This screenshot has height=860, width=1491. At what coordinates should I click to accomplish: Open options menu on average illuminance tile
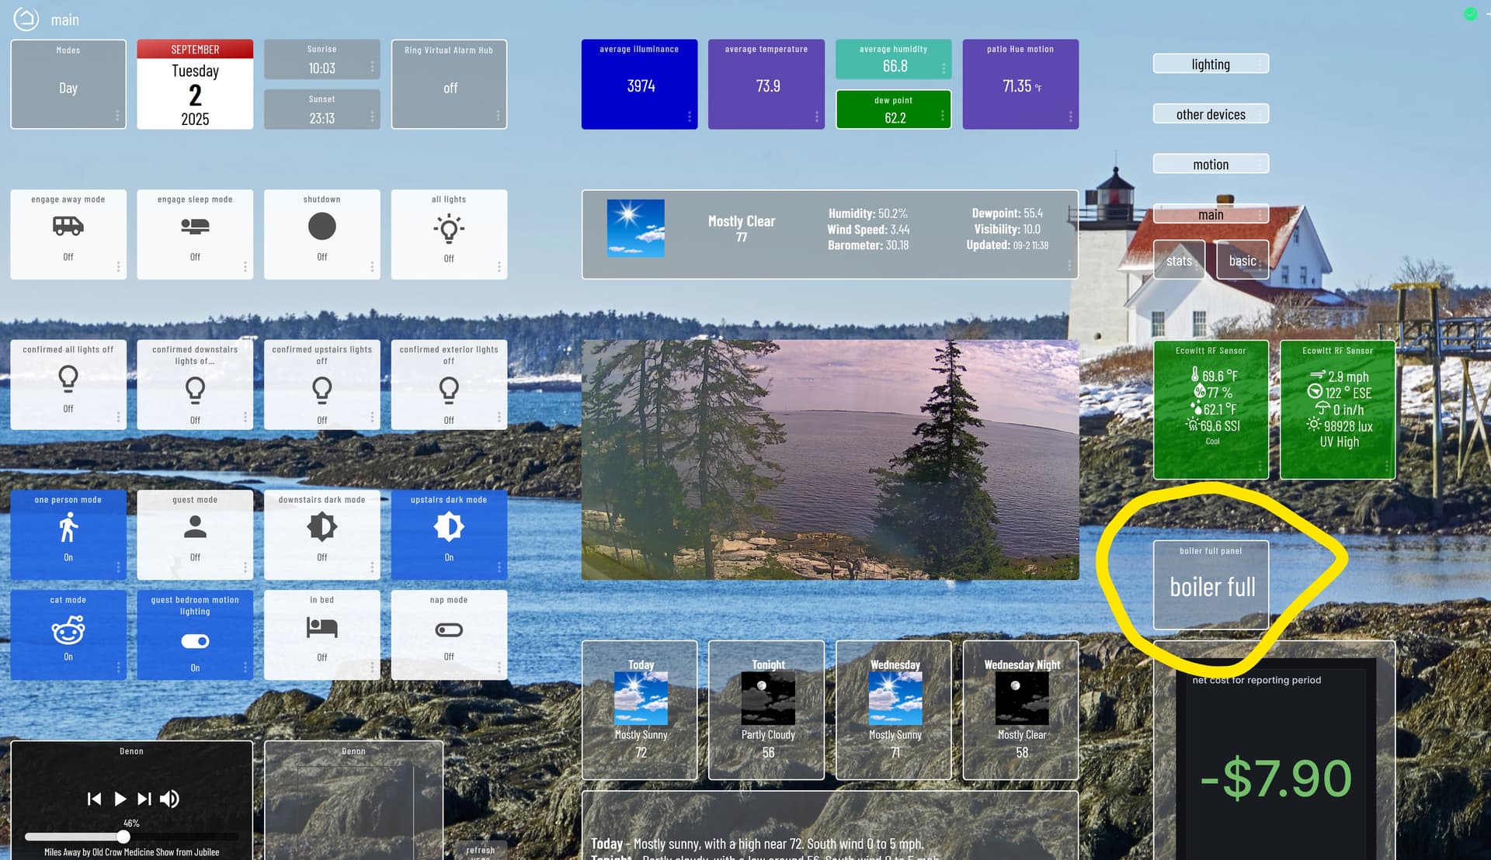(689, 116)
